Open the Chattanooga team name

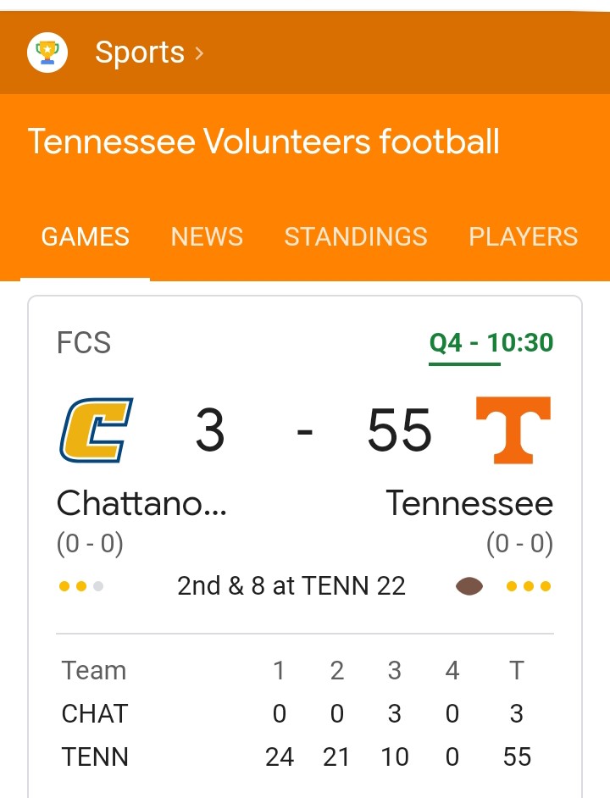(141, 504)
